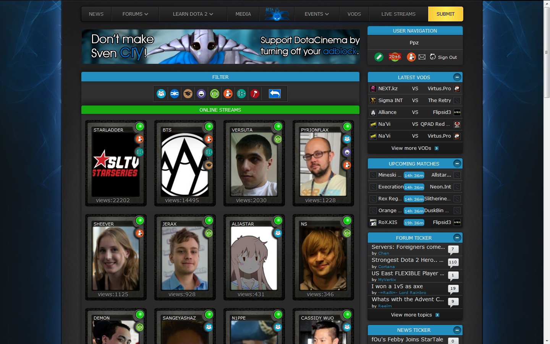Image resolution: width=550 pixels, height=344 pixels.
Task: Click the red hammer filter icon
Action: click(255, 94)
